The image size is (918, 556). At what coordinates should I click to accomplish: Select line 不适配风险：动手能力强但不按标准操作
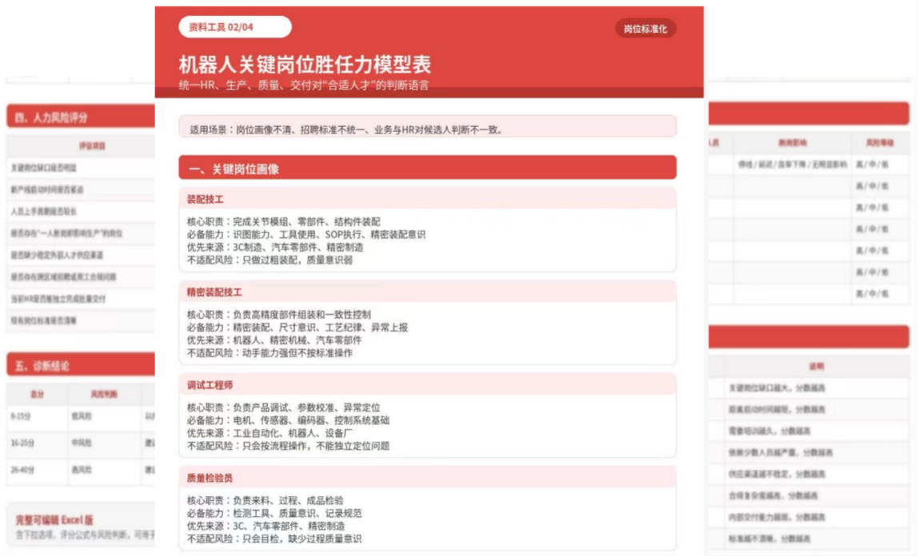[269, 353]
